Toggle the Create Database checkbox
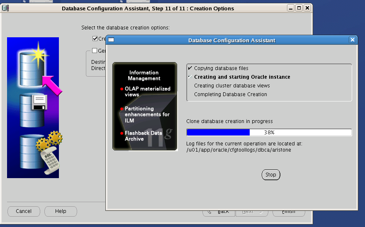365x227 pixels. click(95, 39)
